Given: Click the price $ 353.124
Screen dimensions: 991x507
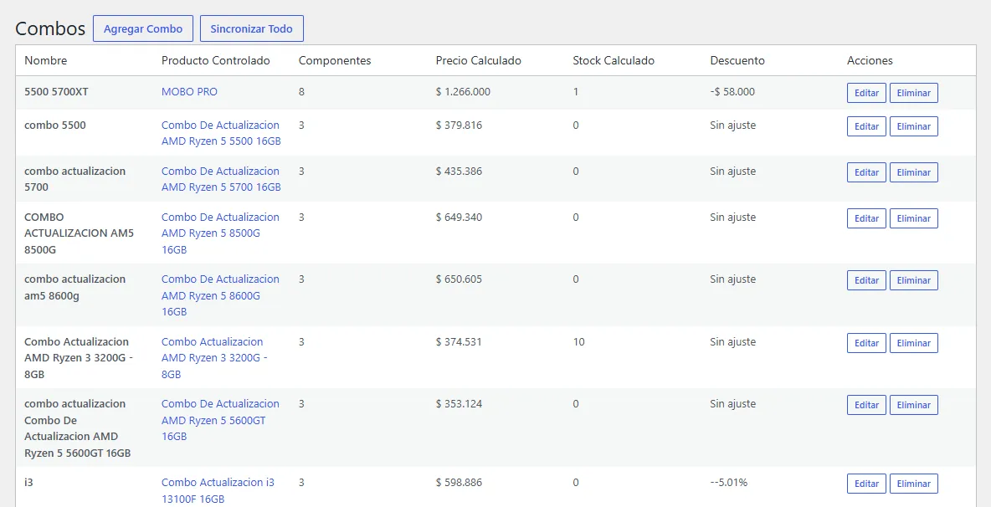Looking at the screenshot, I should pos(459,403).
